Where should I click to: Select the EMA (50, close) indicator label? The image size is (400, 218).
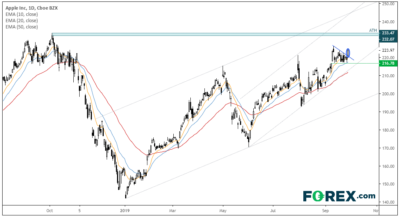pyautogui.click(x=22, y=27)
